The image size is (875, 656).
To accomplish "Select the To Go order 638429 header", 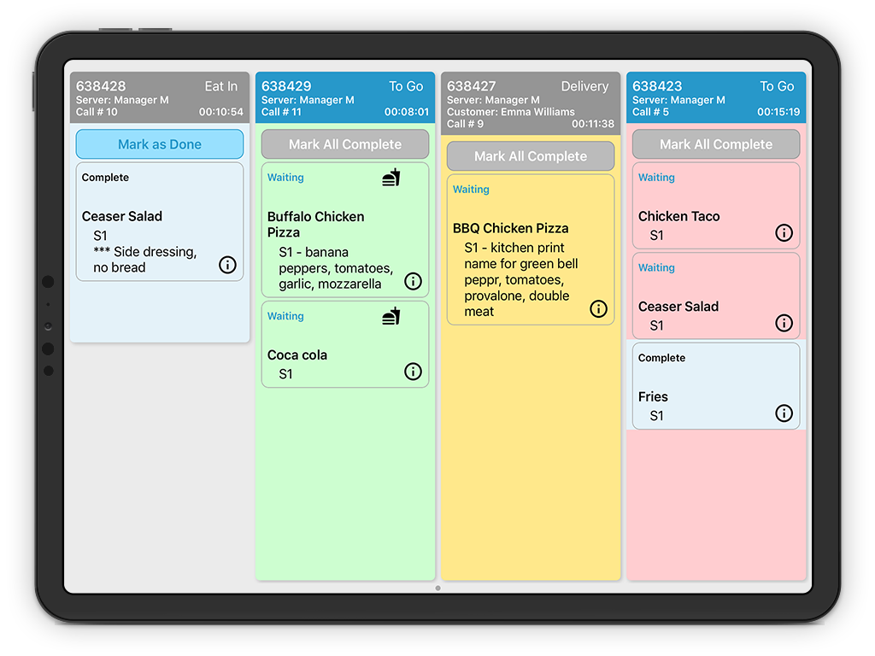I will click(x=344, y=96).
